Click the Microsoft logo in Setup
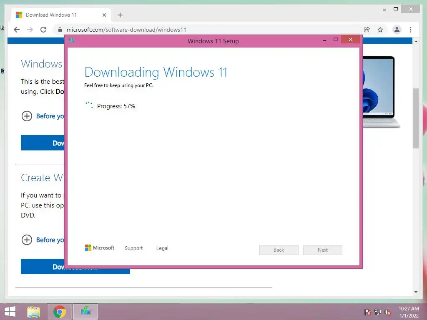The width and height of the screenshot is (427, 320). click(100, 248)
